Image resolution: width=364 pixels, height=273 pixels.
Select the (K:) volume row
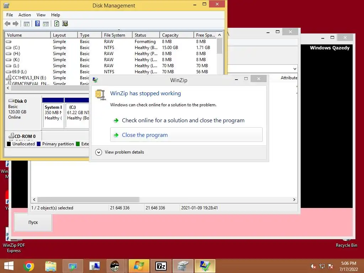coord(111,60)
